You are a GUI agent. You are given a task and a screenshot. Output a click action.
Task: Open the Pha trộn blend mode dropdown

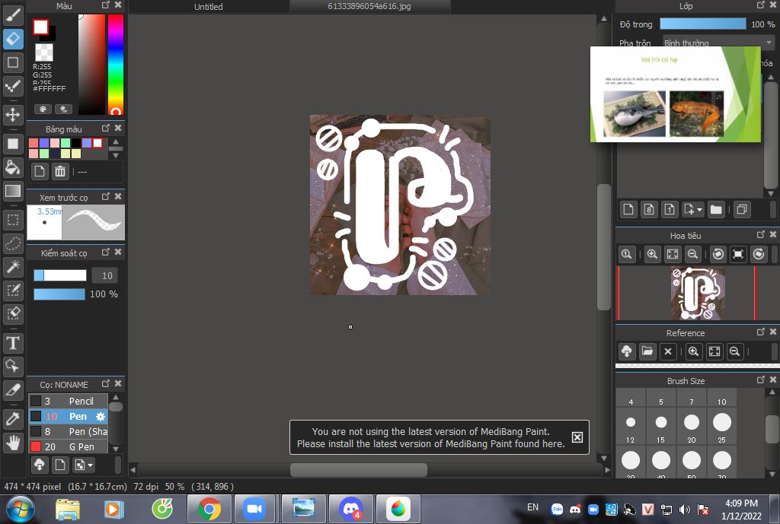click(718, 43)
